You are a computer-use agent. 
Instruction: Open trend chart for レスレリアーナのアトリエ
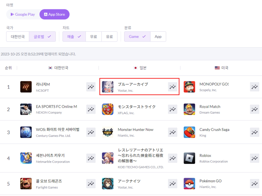tap(173, 158)
